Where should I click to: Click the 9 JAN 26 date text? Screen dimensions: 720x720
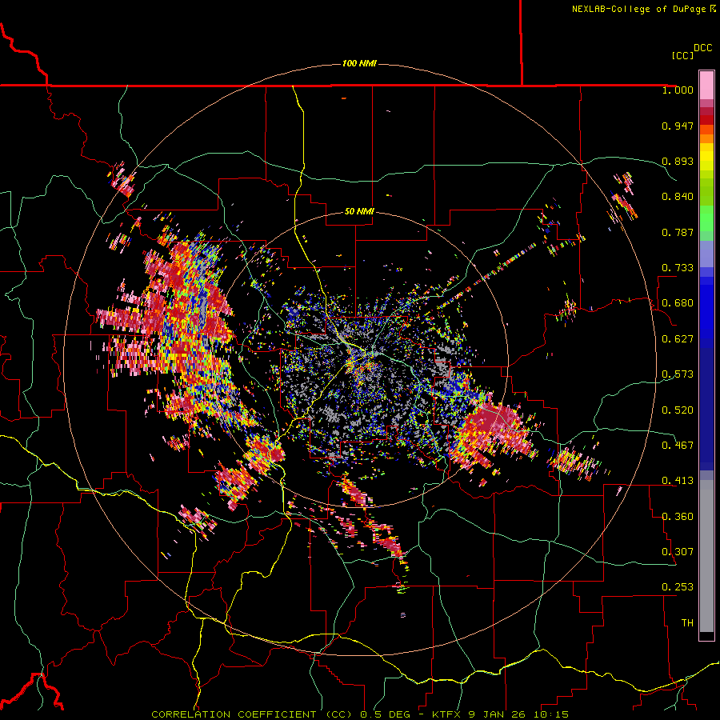coord(498,714)
